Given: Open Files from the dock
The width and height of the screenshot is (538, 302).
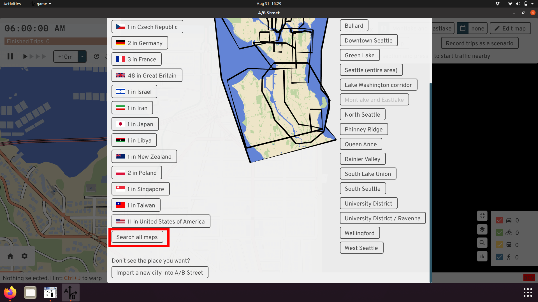Looking at the screenshot, I should pos(30,292).
